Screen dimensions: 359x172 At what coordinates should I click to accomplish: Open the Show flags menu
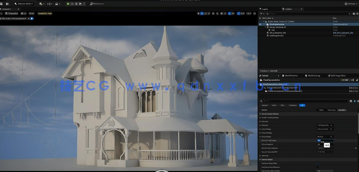tap(31, 13)
